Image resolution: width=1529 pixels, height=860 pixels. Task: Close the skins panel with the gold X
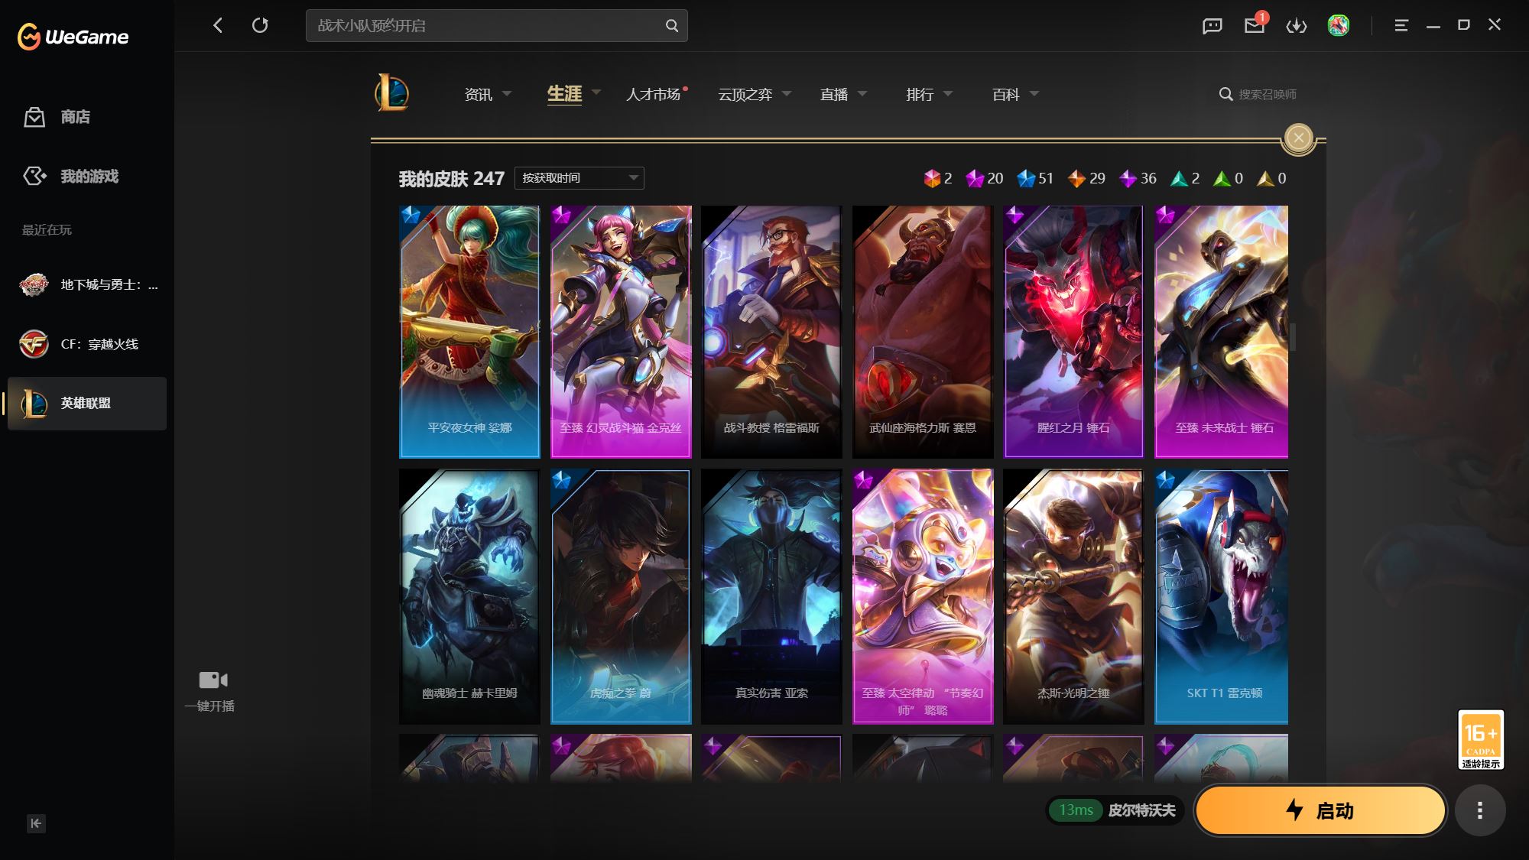coord(1298,138)
